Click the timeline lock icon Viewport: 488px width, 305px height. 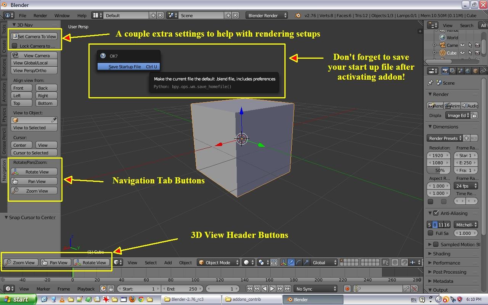pos(111,289)
